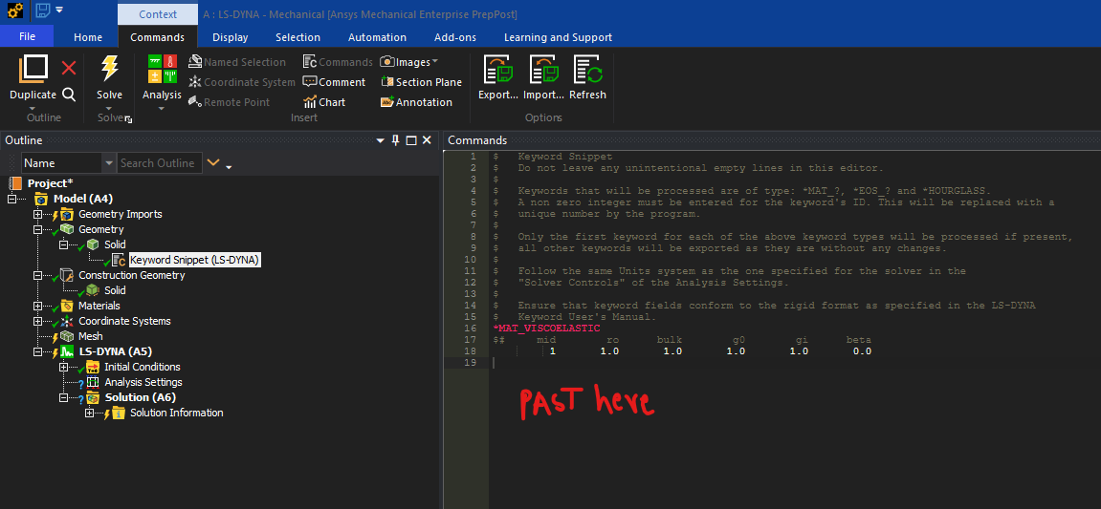Select Solid under Geometry
The image size is (1101, 509).
click(115, 244)
